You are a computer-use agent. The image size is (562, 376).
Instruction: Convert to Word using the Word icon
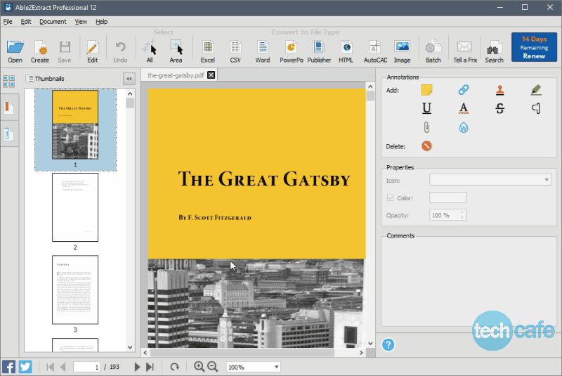tap(262, 51)
